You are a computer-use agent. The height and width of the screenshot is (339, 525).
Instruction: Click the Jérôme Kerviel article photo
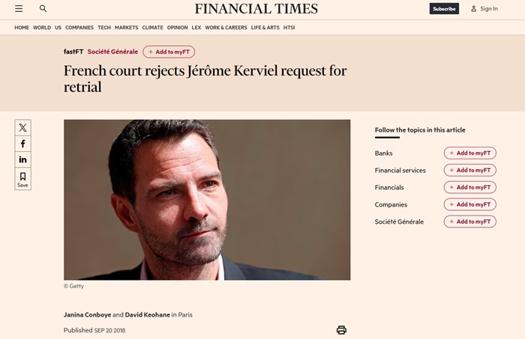(207, 200)
